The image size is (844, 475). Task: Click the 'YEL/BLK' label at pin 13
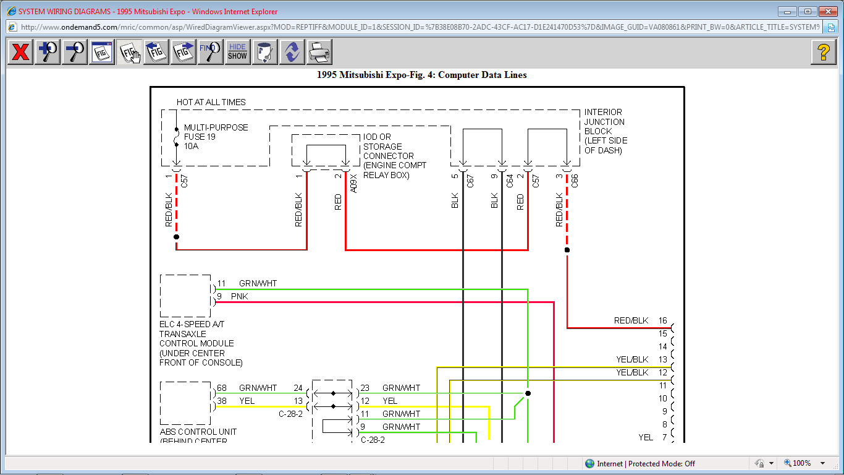[x=632, y=359]
